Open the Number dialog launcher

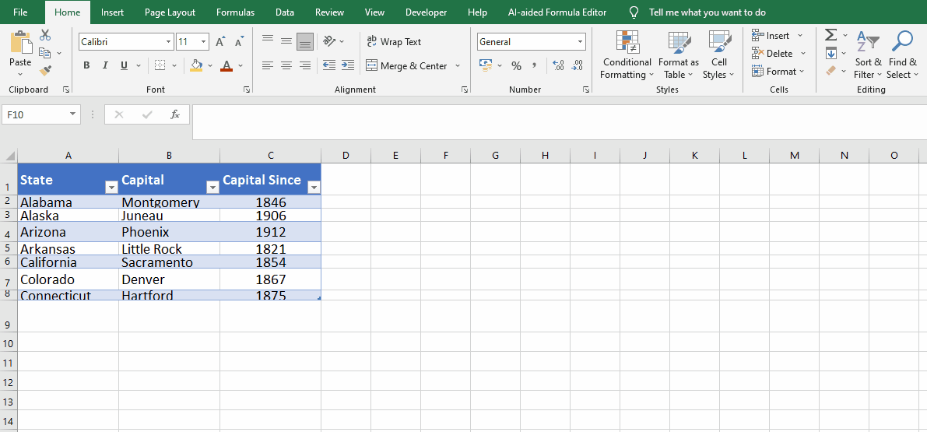click(x=586, y=90)
